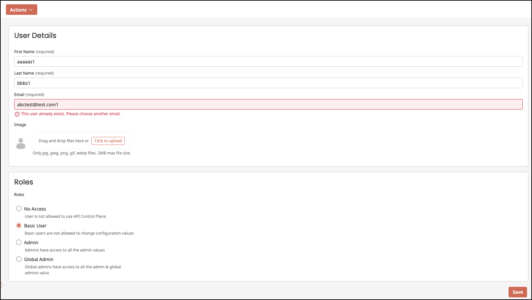
Task: Focus the Last Name field containing bbbs1
Action: point(268,83)
